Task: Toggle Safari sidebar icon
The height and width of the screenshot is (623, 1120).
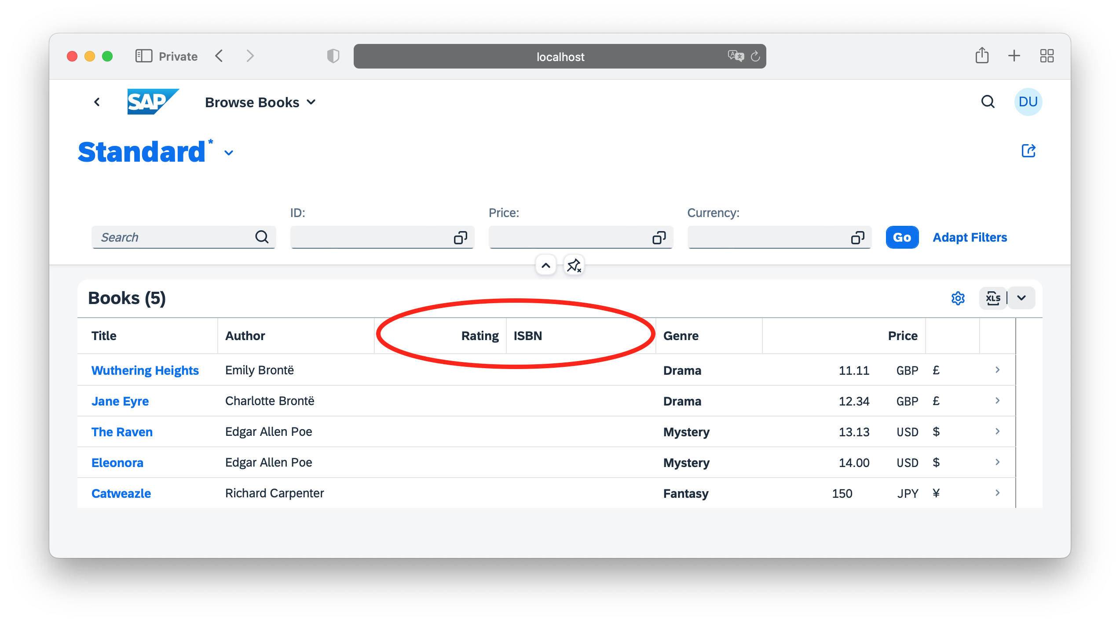Action: [143, 56]
